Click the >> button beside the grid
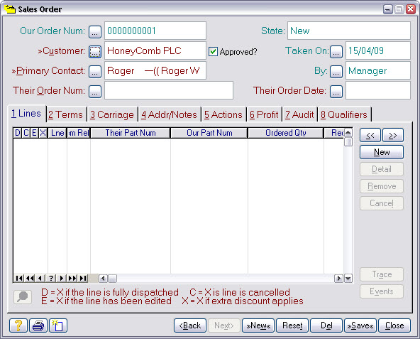 pyautogui.click(x=393, y=135)
